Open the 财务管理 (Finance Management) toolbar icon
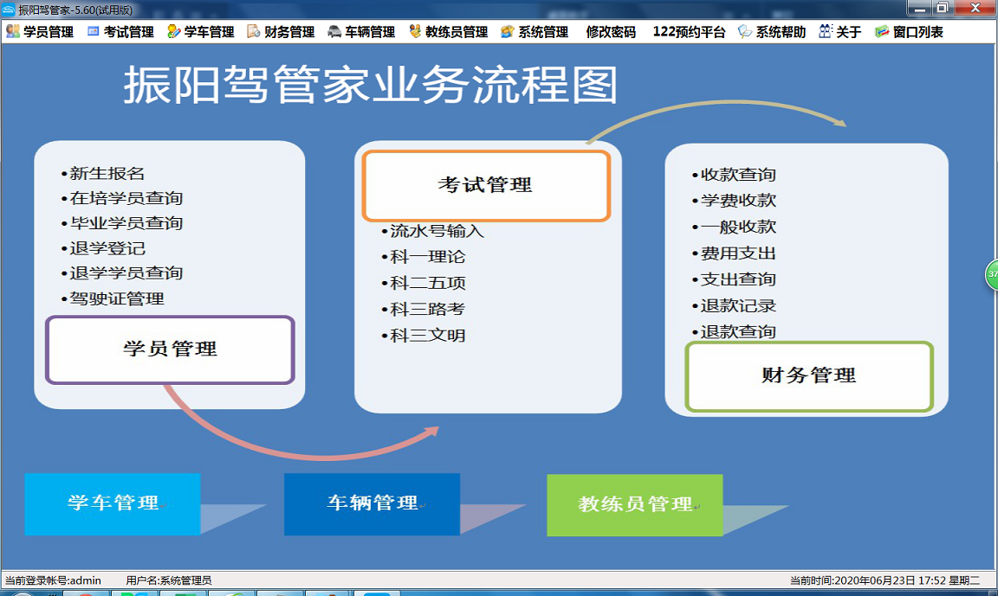The width and height of the screenshot is (998, 596). 282,32
